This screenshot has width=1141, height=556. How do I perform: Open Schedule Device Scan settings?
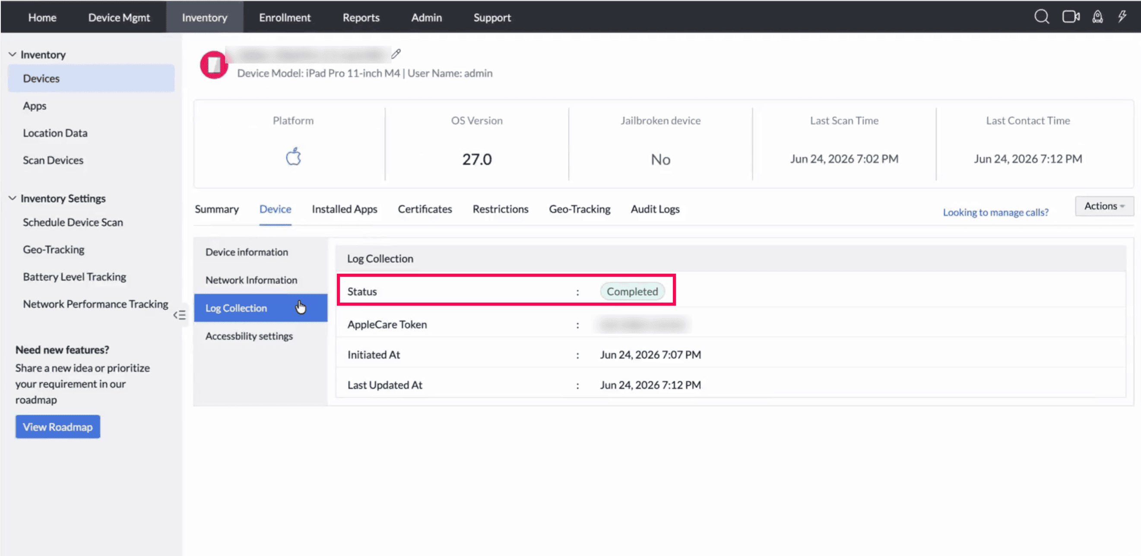pyautogui.click(x=73, y=222)
